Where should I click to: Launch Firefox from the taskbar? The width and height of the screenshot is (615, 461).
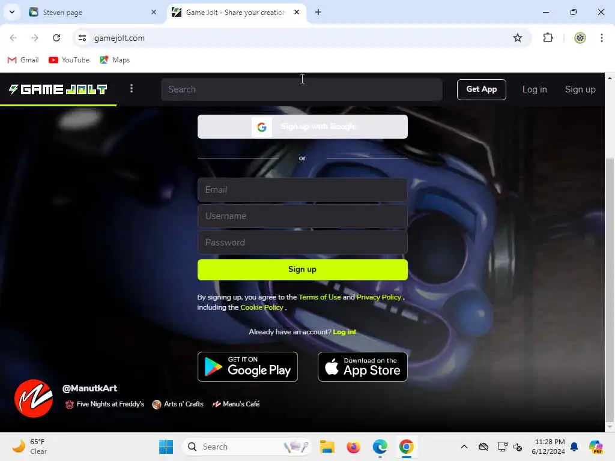point(353,447)
